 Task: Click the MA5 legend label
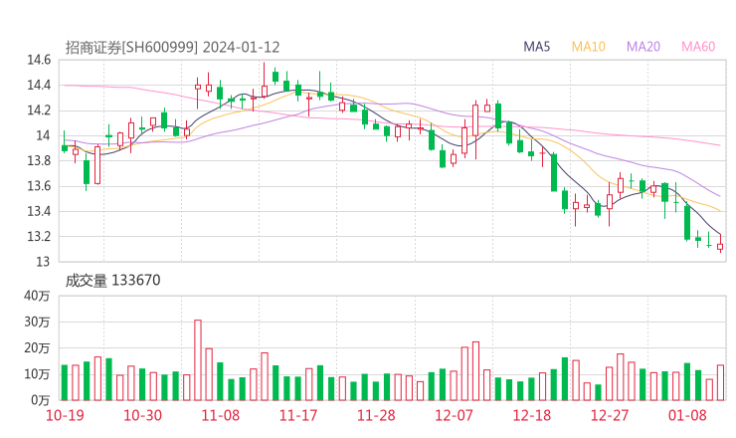[536, 47]
